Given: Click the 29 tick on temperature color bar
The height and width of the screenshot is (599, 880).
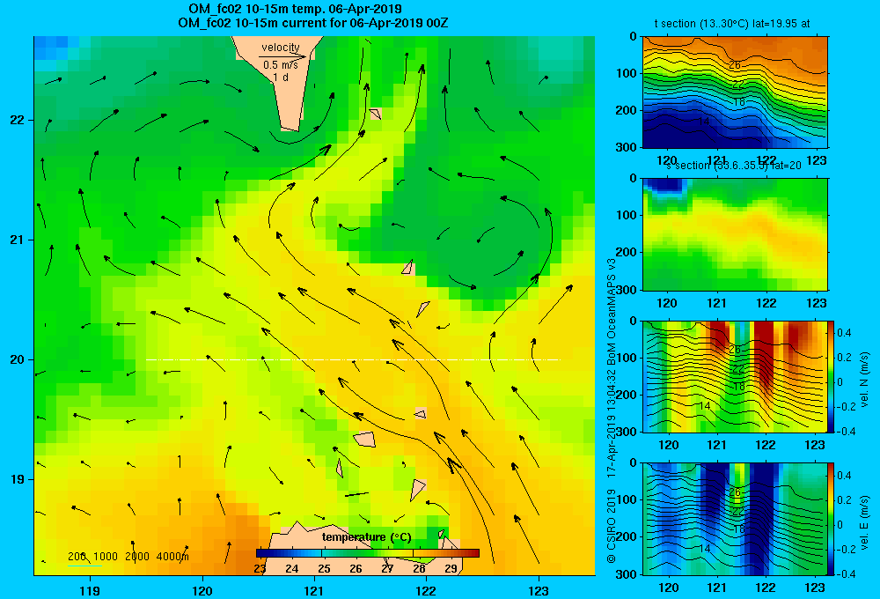Looking at the screenshot, I should (x=451, y=569).
